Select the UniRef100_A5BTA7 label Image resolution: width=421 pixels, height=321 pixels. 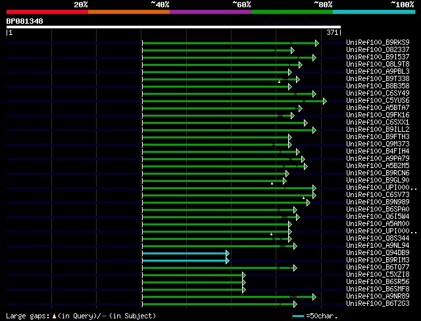click(378, 107)
